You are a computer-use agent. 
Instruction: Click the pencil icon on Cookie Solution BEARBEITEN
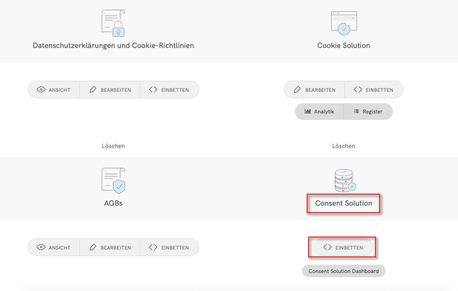pos(297,89)
